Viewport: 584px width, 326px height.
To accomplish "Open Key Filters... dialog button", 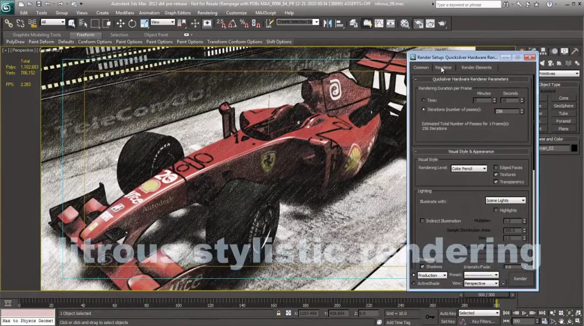I will tap(483, 321).
